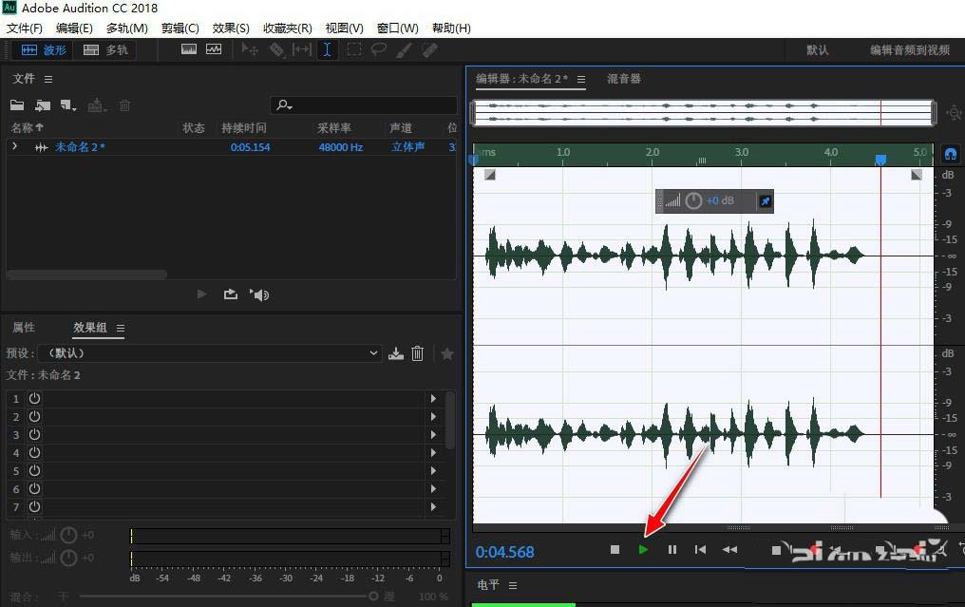The image size is (965, 607).
Task: Click the Open File folder icon
Action: 17,105
